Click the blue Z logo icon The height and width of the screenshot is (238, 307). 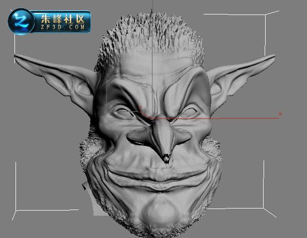[21, 21]
